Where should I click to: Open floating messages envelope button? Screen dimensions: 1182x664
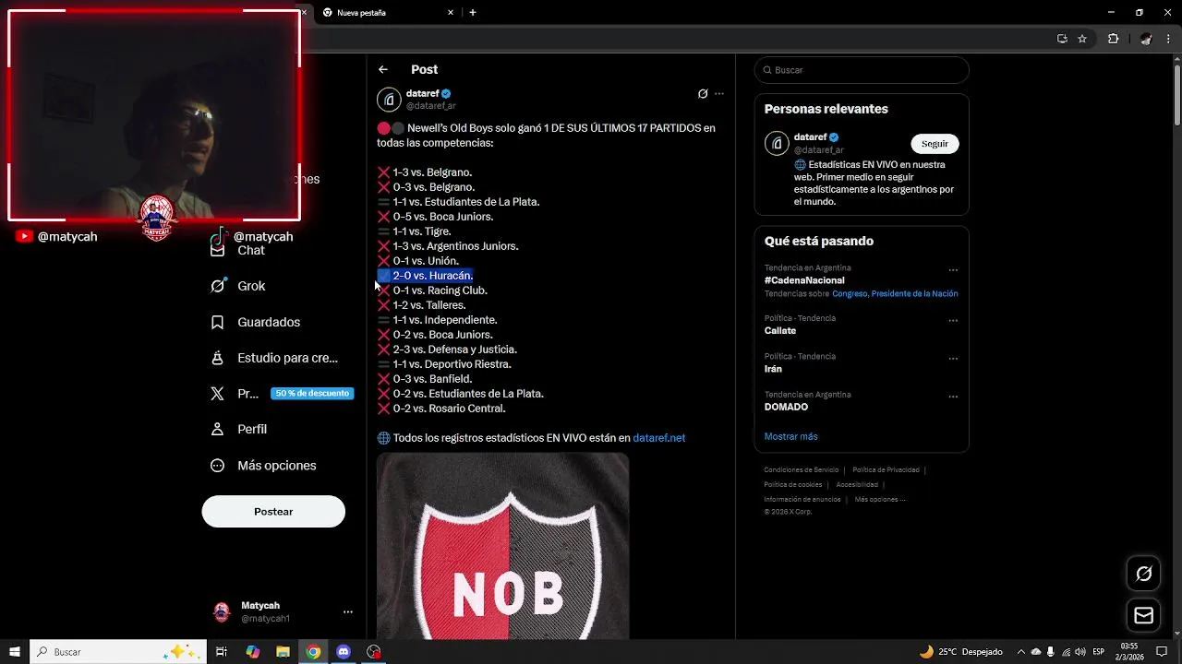click(x=1144, y=616)
